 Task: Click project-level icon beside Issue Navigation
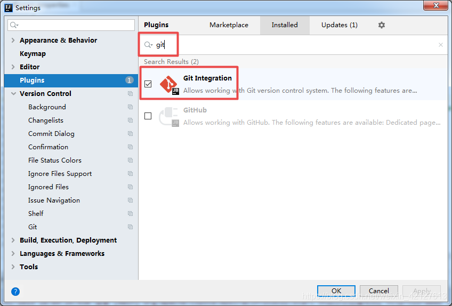click(130, 200)
